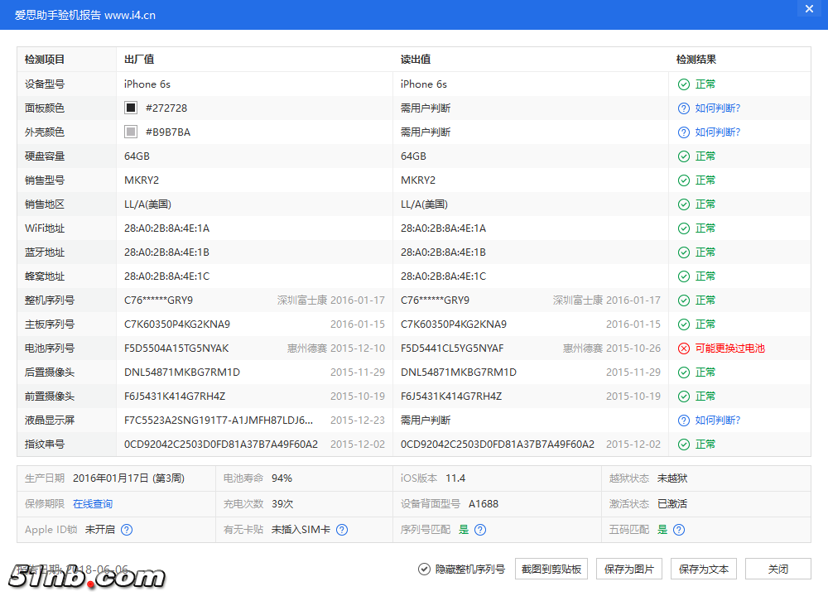Viewport: 828px width, 596px height.
Task: Click the help icon beside 序列号匹配
Action: (480, 530)
